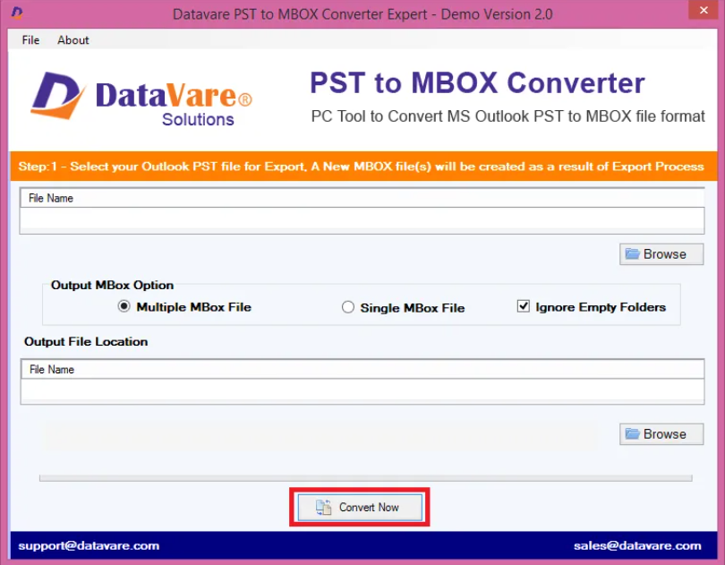Start conversion with Convert Now button
This screenshot has height=565, width=725.
(x=360, y=507)
